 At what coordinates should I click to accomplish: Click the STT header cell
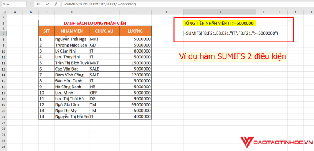coord(46,31)
